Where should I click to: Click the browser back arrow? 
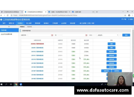1,15
